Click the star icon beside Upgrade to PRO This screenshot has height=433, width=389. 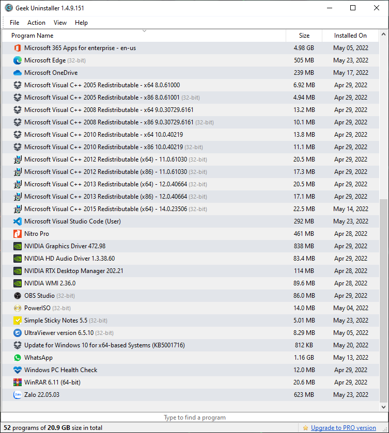coord(305,428)
